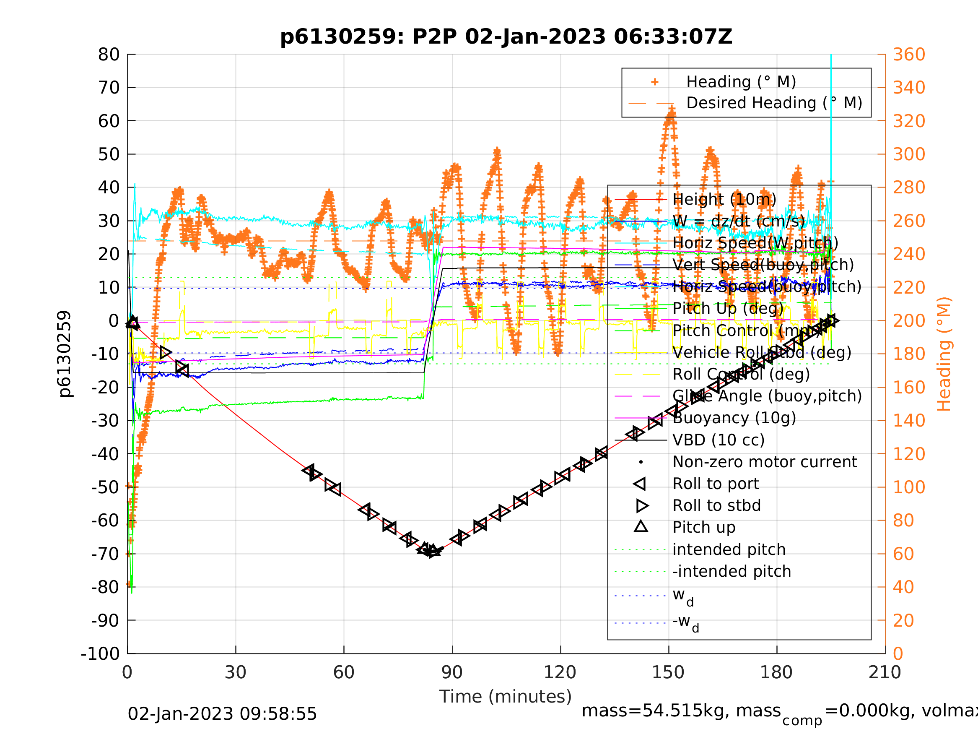Click the Height (10m) legend label
Viewport: 978px width, 734px height.
(x=724, y=200)
